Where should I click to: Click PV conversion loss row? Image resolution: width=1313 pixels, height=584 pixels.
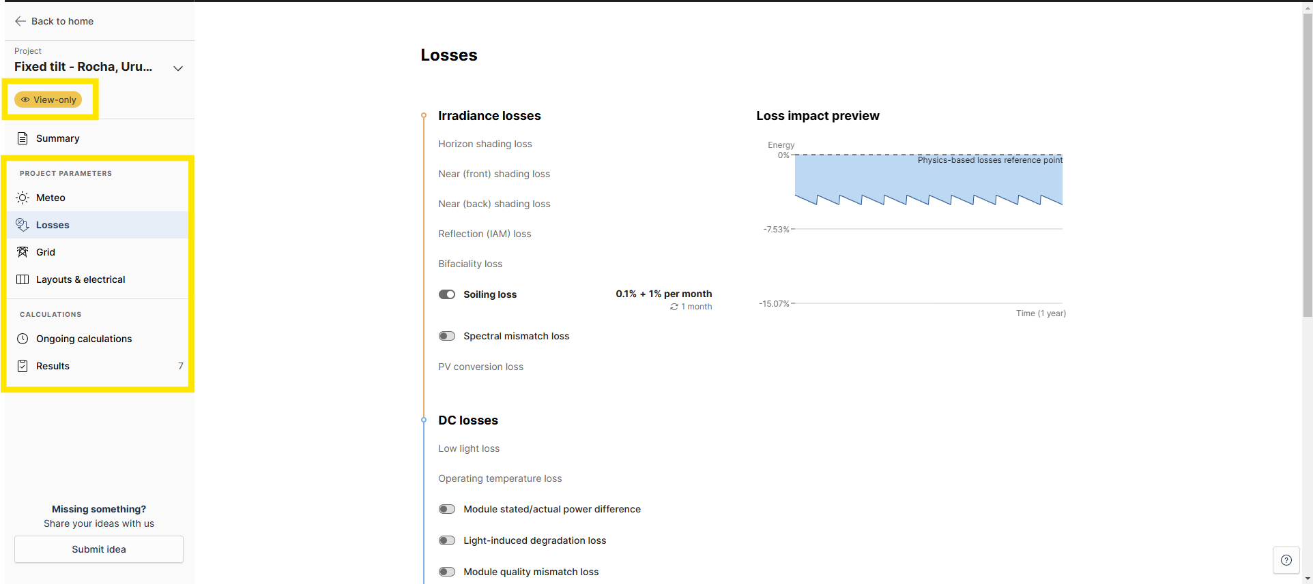click(x=481, y=367)
